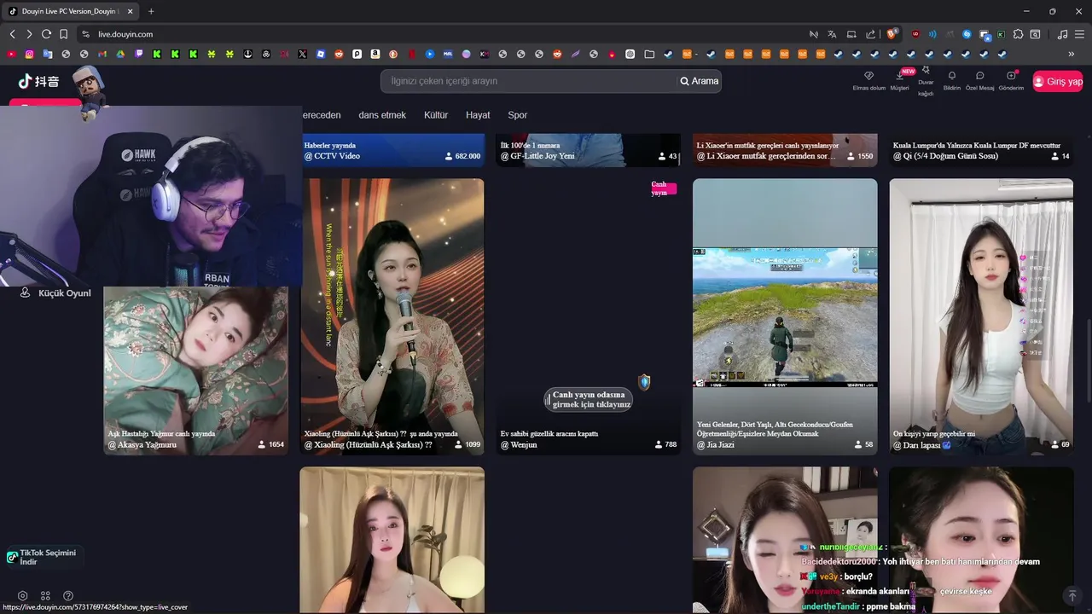Click the sidebar settings gear icon
1092x614 pixels.
(x=23, y=596)
